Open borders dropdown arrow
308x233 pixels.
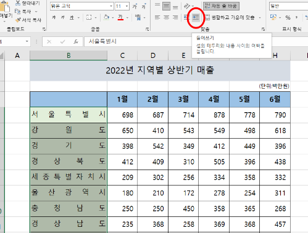click(96, 18)
